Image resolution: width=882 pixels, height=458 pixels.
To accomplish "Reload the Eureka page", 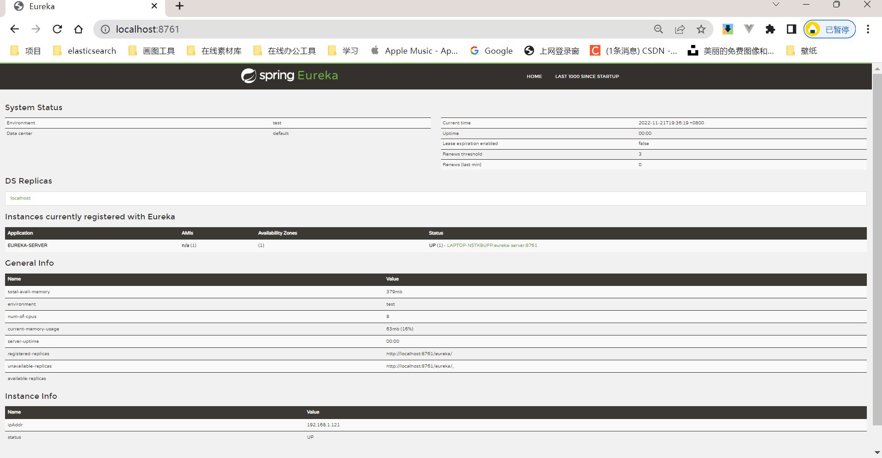I will coord(57,29).
